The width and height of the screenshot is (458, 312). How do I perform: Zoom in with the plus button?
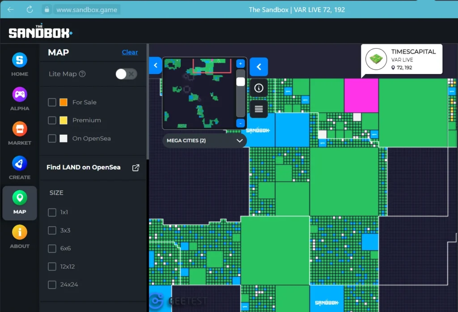pos(240,63)
